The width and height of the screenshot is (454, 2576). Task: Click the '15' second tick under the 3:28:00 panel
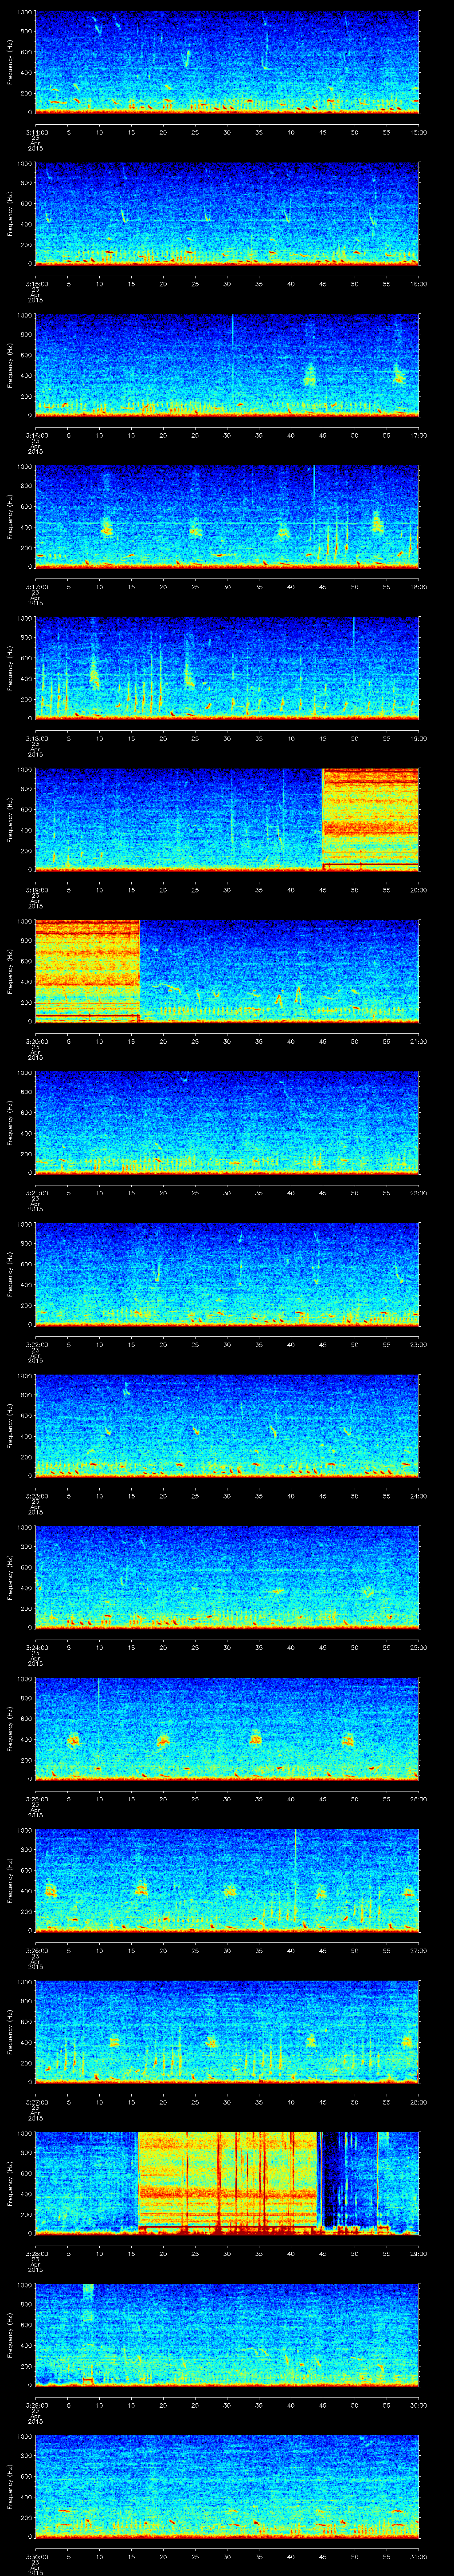click(x=132, y=2253)
